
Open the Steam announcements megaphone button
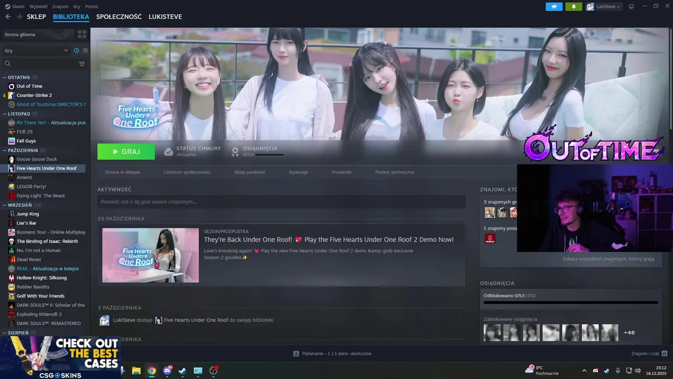(x=554, y=6)
